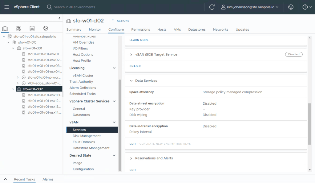Image resolution: width=315 pixels, height=183 pixels.
Task: Switch to Storage inventory view
Action: (32, 29)
